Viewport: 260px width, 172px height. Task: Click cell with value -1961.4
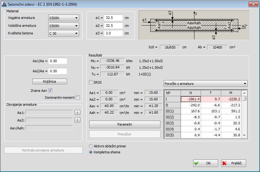pos(191,99)
